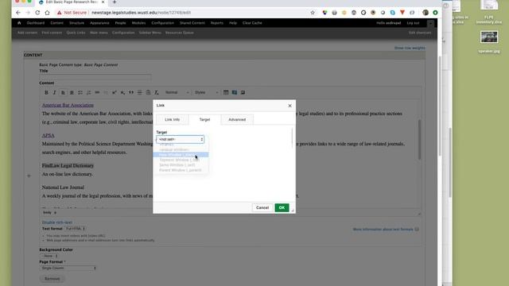This screenshot has height=286, width=509.
Task: Click Find content shortcut link
Action: [x=52, y=33]
